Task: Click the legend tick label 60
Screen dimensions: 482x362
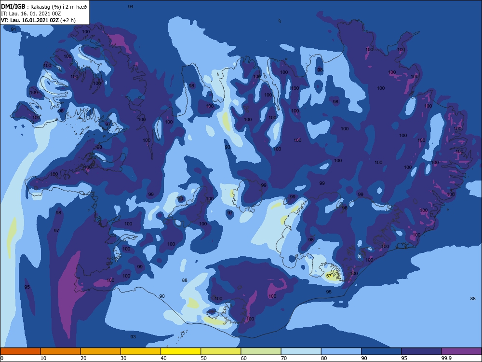Action: 244,358
